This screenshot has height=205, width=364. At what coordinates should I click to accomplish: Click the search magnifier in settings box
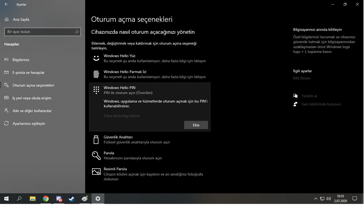[77, 32]
